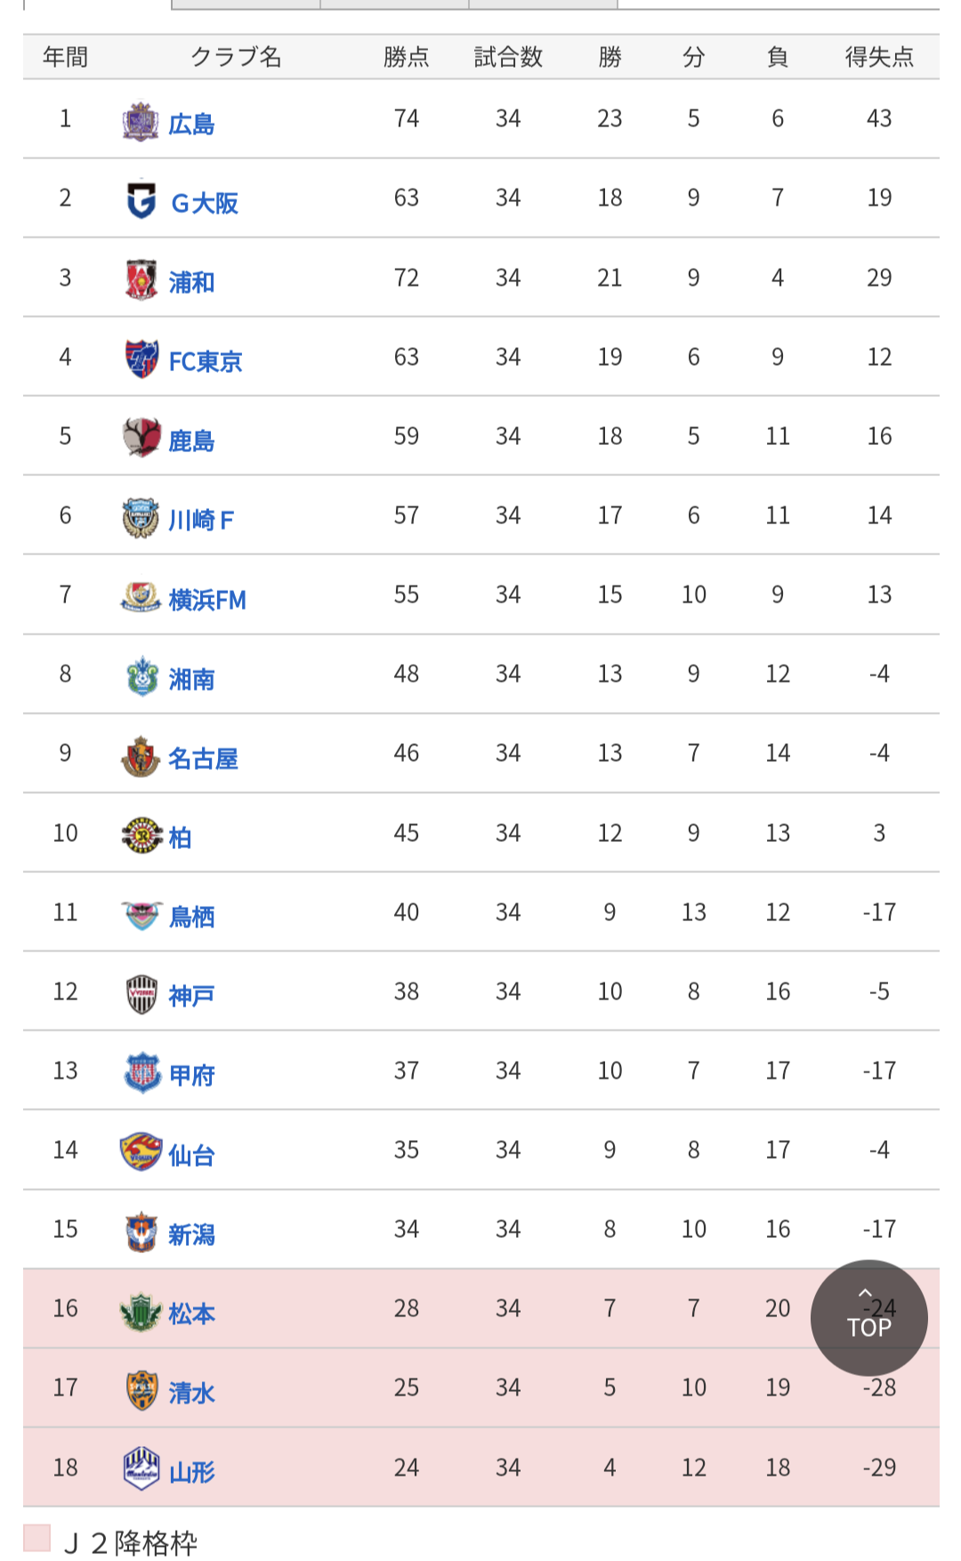Click the Nagoya Grampus club crest
This screenshot has width=961, height=1561.
(x=141, y=756)
